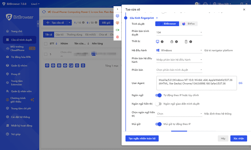This screenshot has height=150, width=251.
Task: Enable the Ngôn ngữ hiển thị toggle
Action: coord(158,104)
